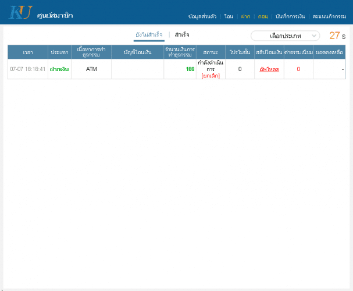Click the red อัพโหลด upload slip link
Image resolution: width=353 pixels, height=291 pixels.
[269, 69]
